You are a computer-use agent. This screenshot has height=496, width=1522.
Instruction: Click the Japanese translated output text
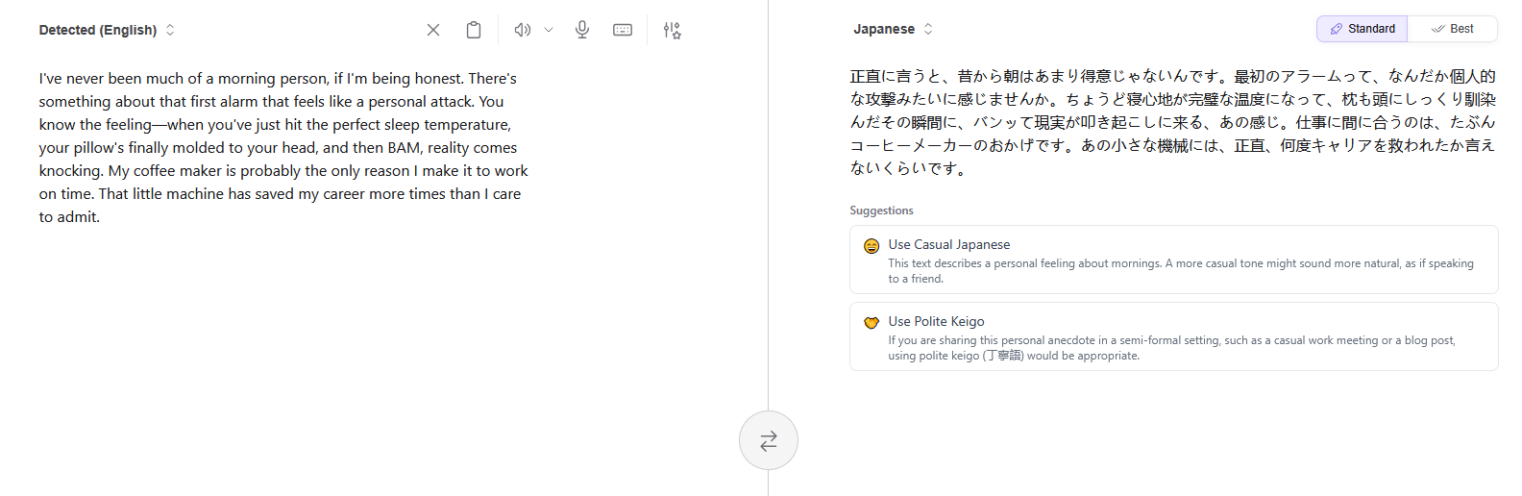pos(1172,122)
